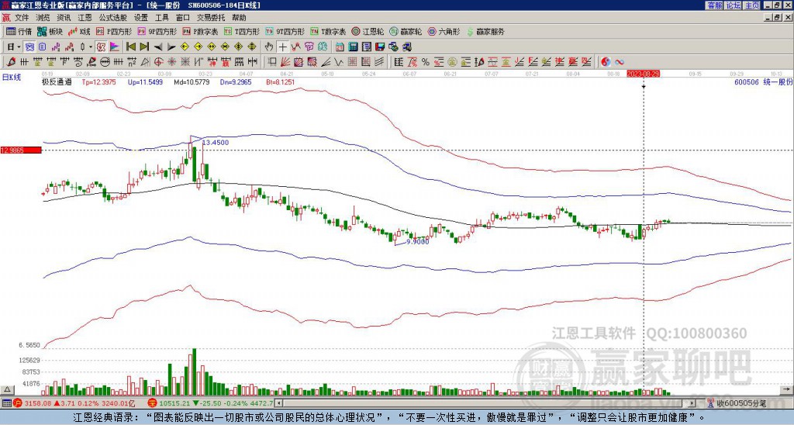Toggle the crosshair cursor tool

tap(282, 47)
